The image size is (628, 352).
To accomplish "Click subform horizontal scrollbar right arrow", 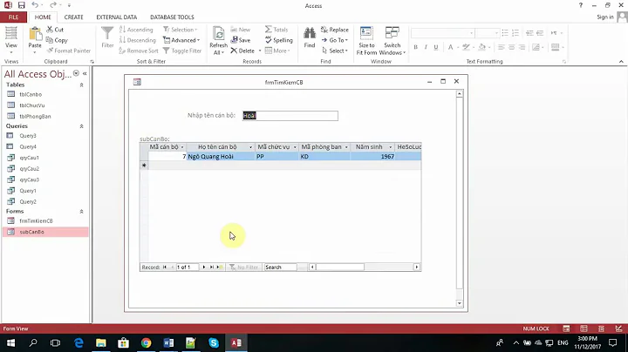I will coord(417,267).
